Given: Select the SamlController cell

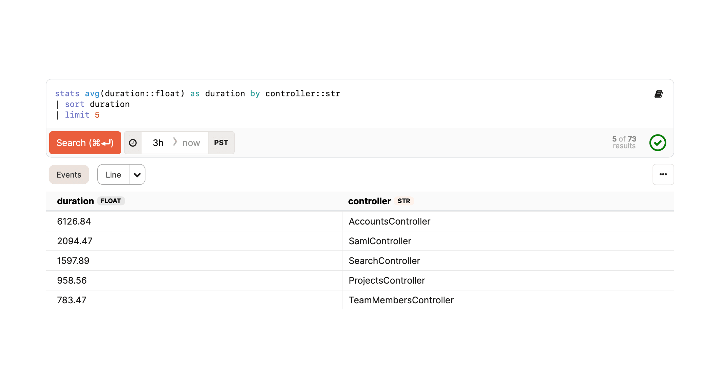Looking at the screenshot, I should pyautogui.click(x=379, y=241).
